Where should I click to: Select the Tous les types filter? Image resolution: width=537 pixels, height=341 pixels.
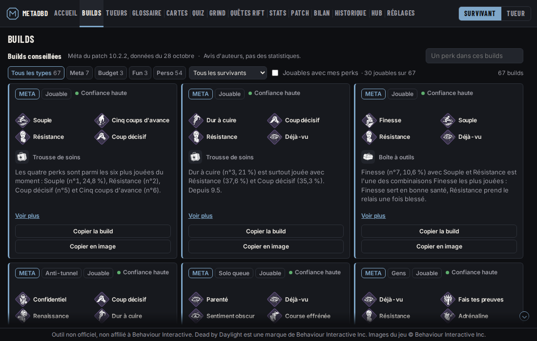[x=36, y=73]
